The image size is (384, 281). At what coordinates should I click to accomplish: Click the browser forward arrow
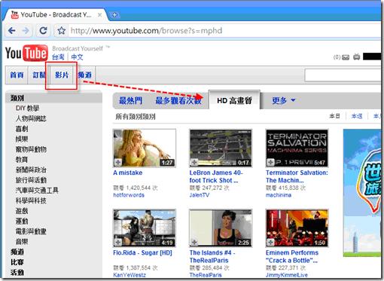point(26,31)
